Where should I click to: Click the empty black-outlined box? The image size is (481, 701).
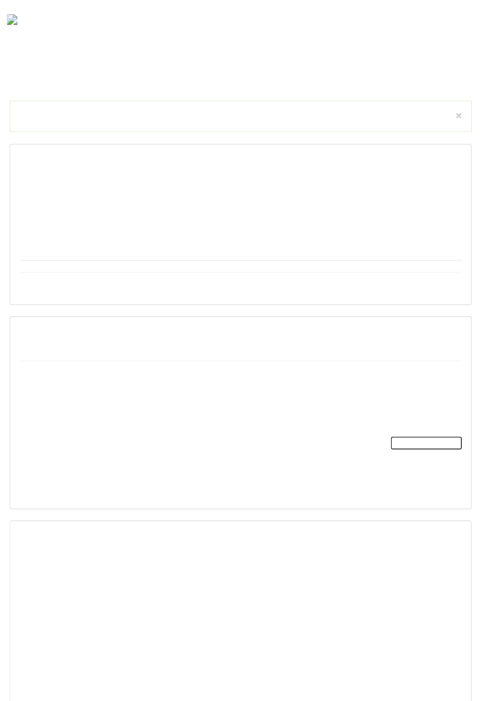click(426, 443)
